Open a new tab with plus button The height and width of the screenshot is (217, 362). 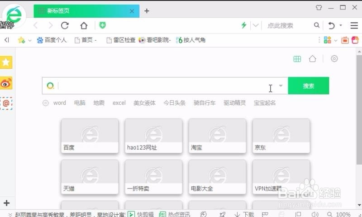click(147, 11)
